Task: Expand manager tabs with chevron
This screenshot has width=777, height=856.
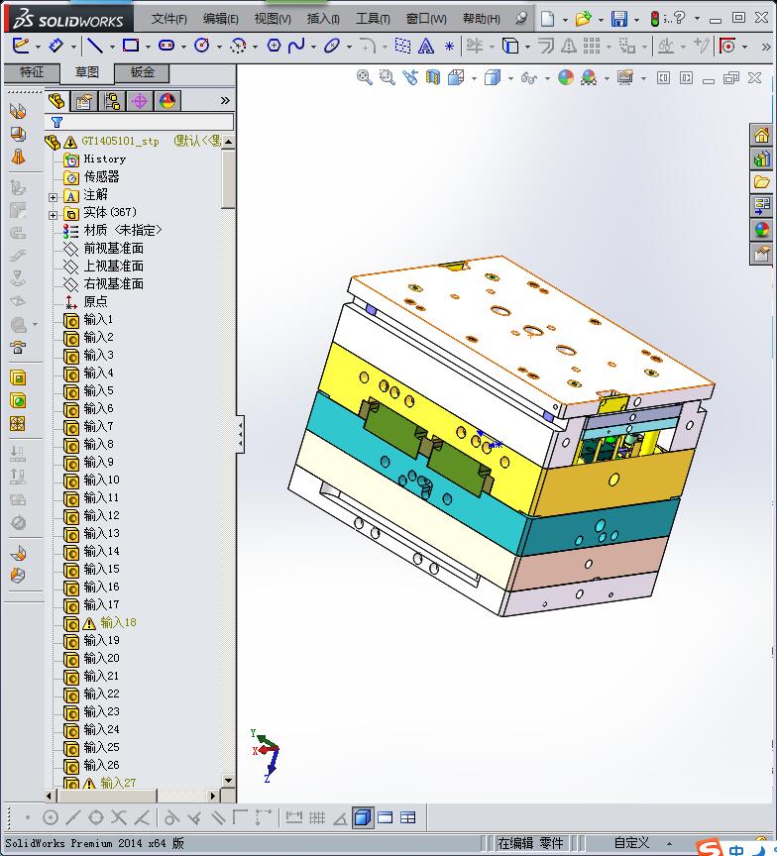Action: 225,100
